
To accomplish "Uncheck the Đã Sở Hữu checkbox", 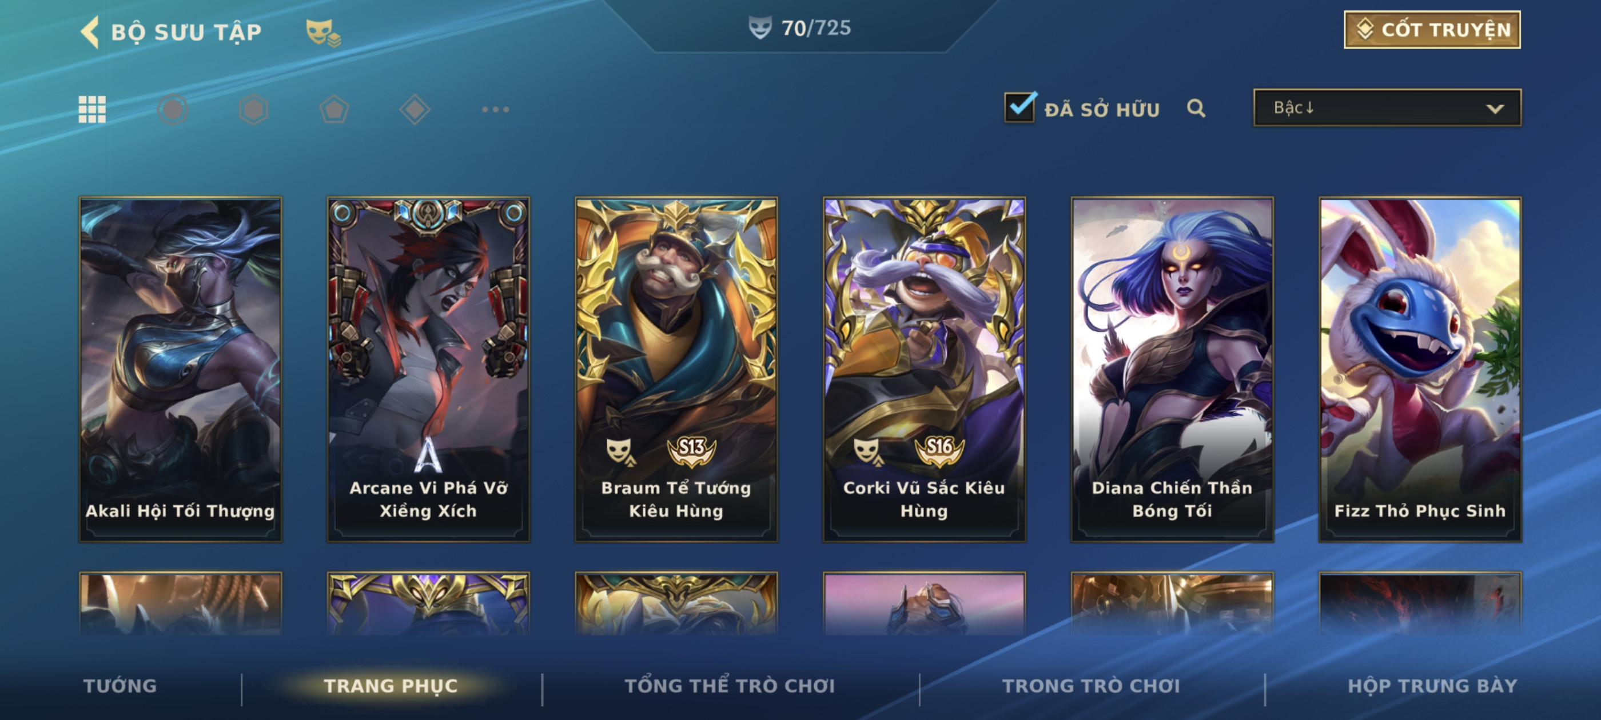I will (1020, 107).
